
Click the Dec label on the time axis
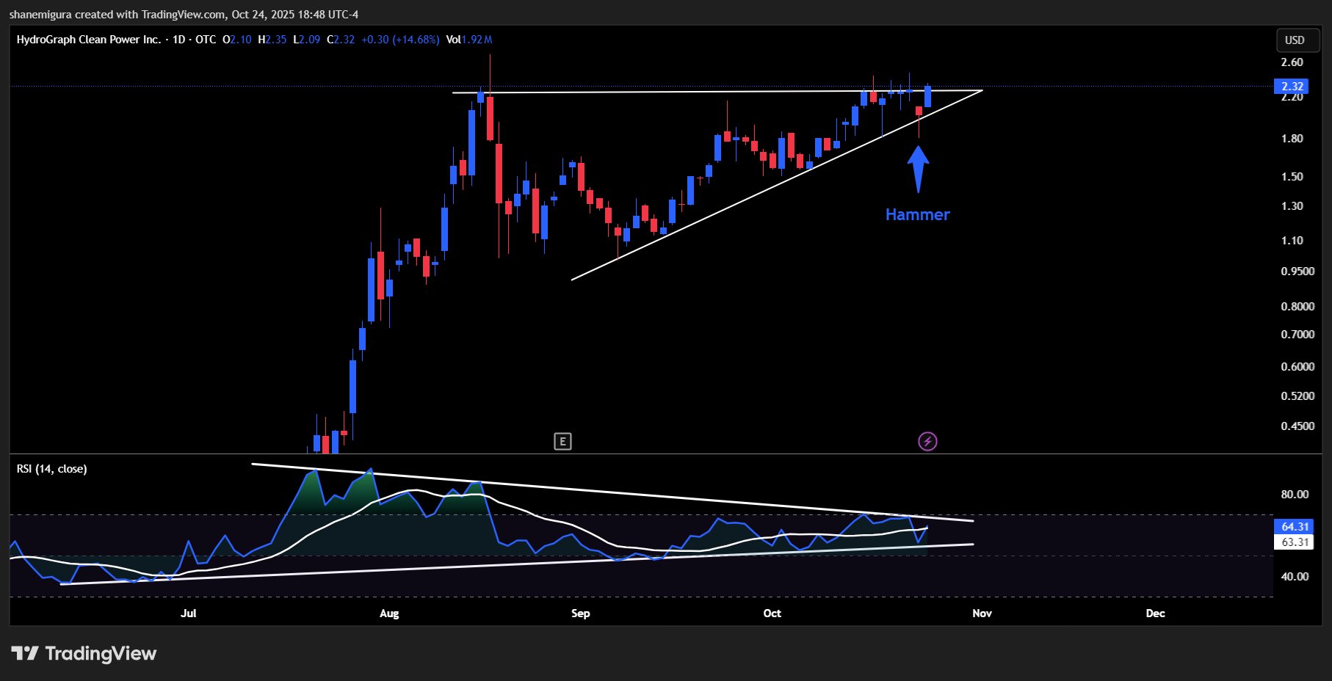click(1156, 613)
